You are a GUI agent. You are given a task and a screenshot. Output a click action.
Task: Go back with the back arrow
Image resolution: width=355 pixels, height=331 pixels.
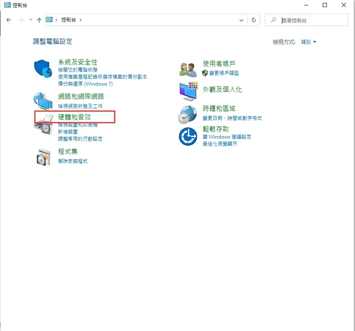(9, 20)
